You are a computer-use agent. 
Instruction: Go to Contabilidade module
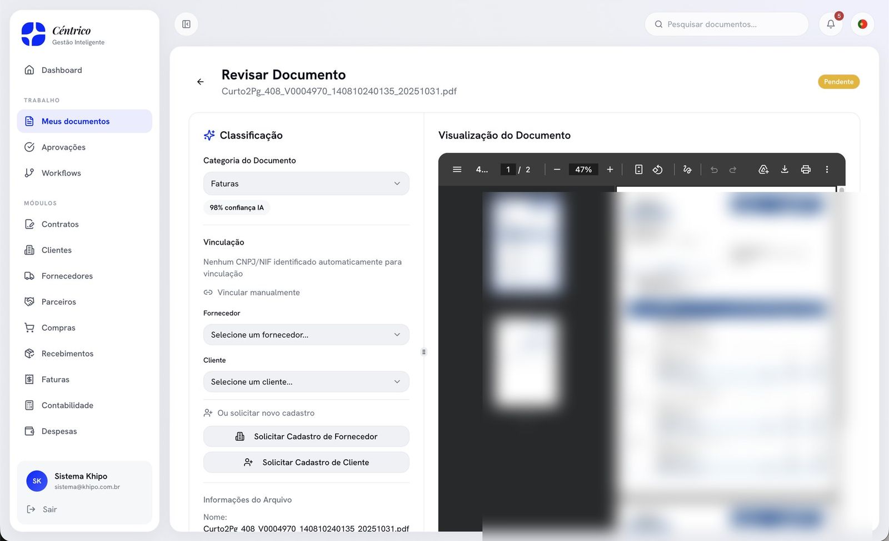[84, 405]
